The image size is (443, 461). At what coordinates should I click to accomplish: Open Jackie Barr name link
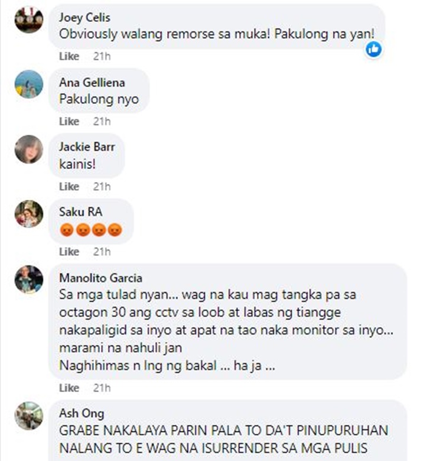pos(87,147)
